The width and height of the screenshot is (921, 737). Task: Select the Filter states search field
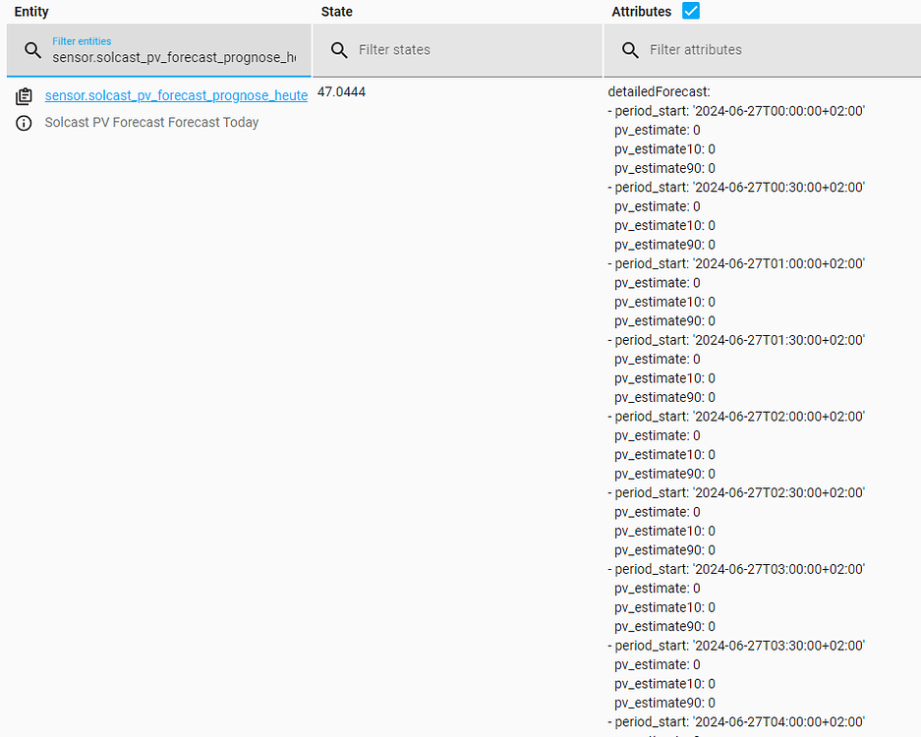point(442,50)
